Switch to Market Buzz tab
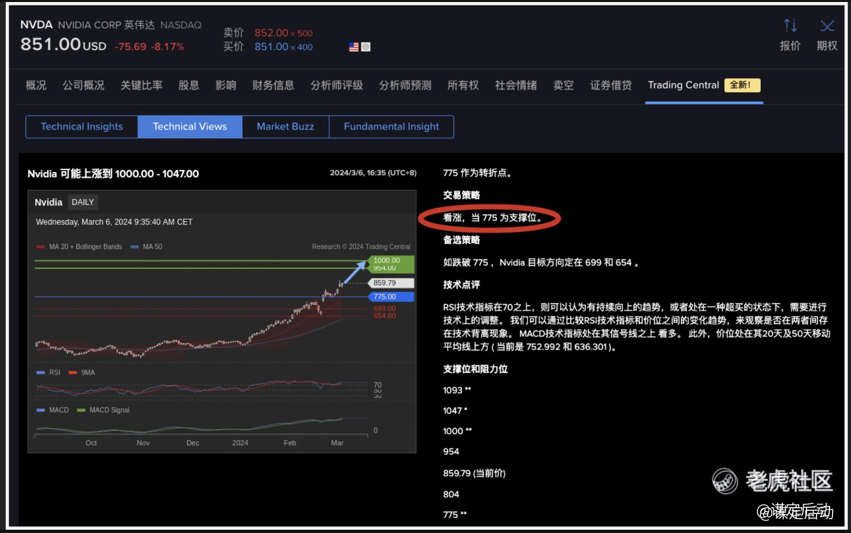 285,126
